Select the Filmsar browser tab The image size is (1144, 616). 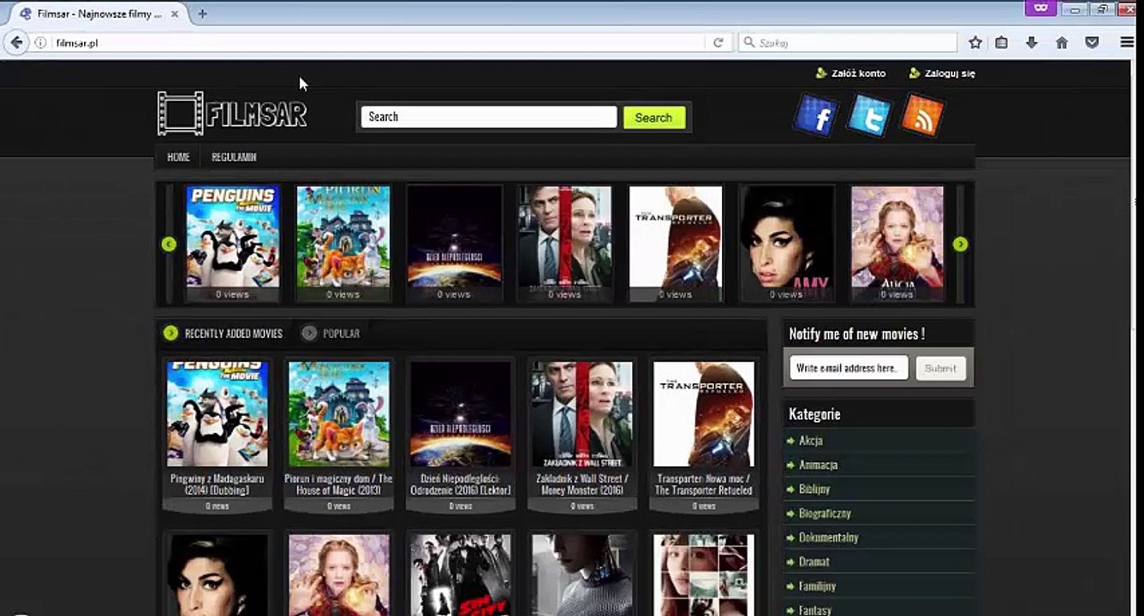pos(99,15)
